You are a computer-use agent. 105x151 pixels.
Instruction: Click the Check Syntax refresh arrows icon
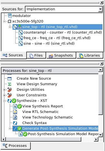tap(15, 123)
